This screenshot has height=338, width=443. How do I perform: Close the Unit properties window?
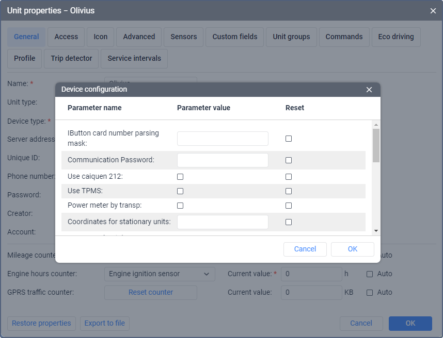click(433, 10)
